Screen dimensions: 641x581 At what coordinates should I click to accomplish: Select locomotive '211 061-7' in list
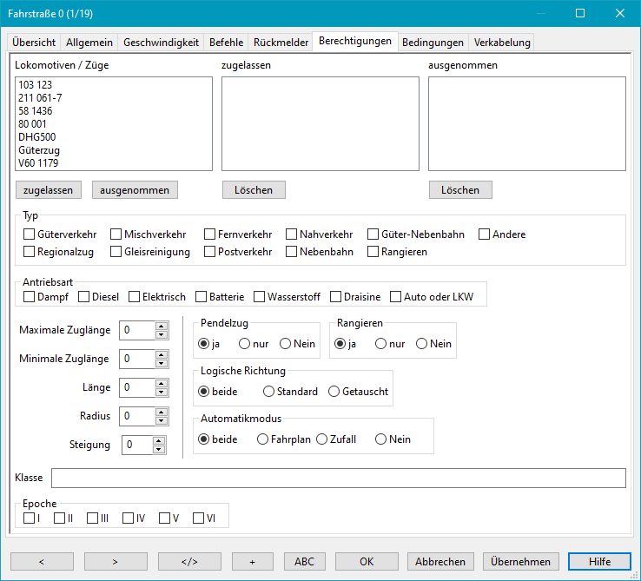[x=40, y=98]
